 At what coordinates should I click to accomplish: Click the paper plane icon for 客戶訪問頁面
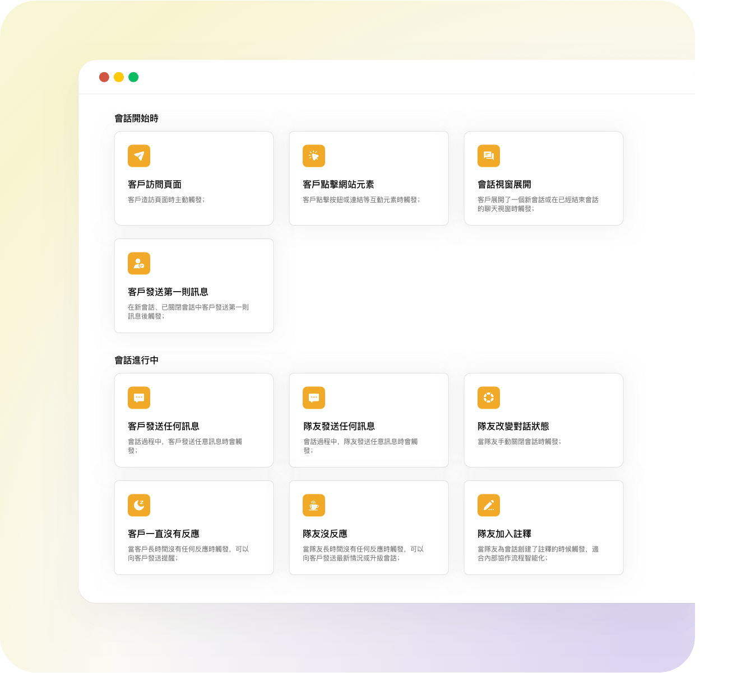coord(139,156)
